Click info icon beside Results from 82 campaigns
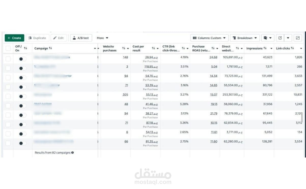The height and width of the screenshot is (189, 306). pos(73,153)
